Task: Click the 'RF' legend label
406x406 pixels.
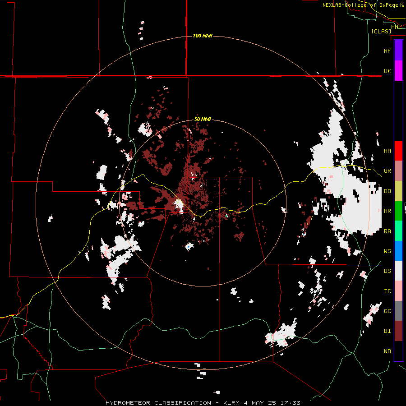Action: (387, 51)
